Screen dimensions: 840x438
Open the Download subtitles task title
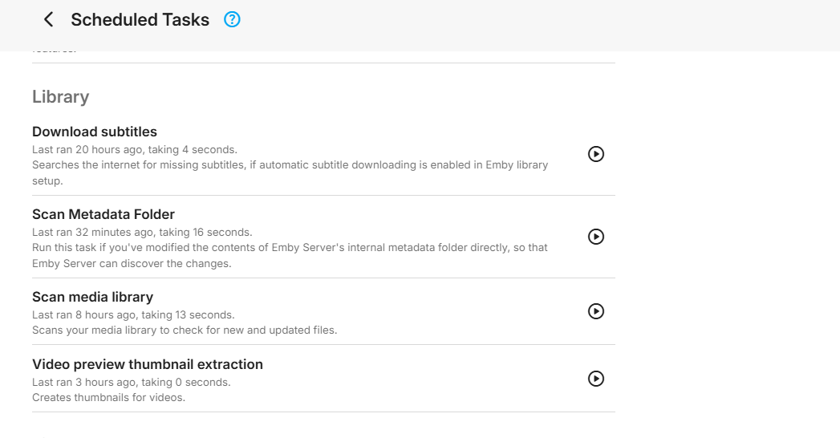click(x=95, y=132)
